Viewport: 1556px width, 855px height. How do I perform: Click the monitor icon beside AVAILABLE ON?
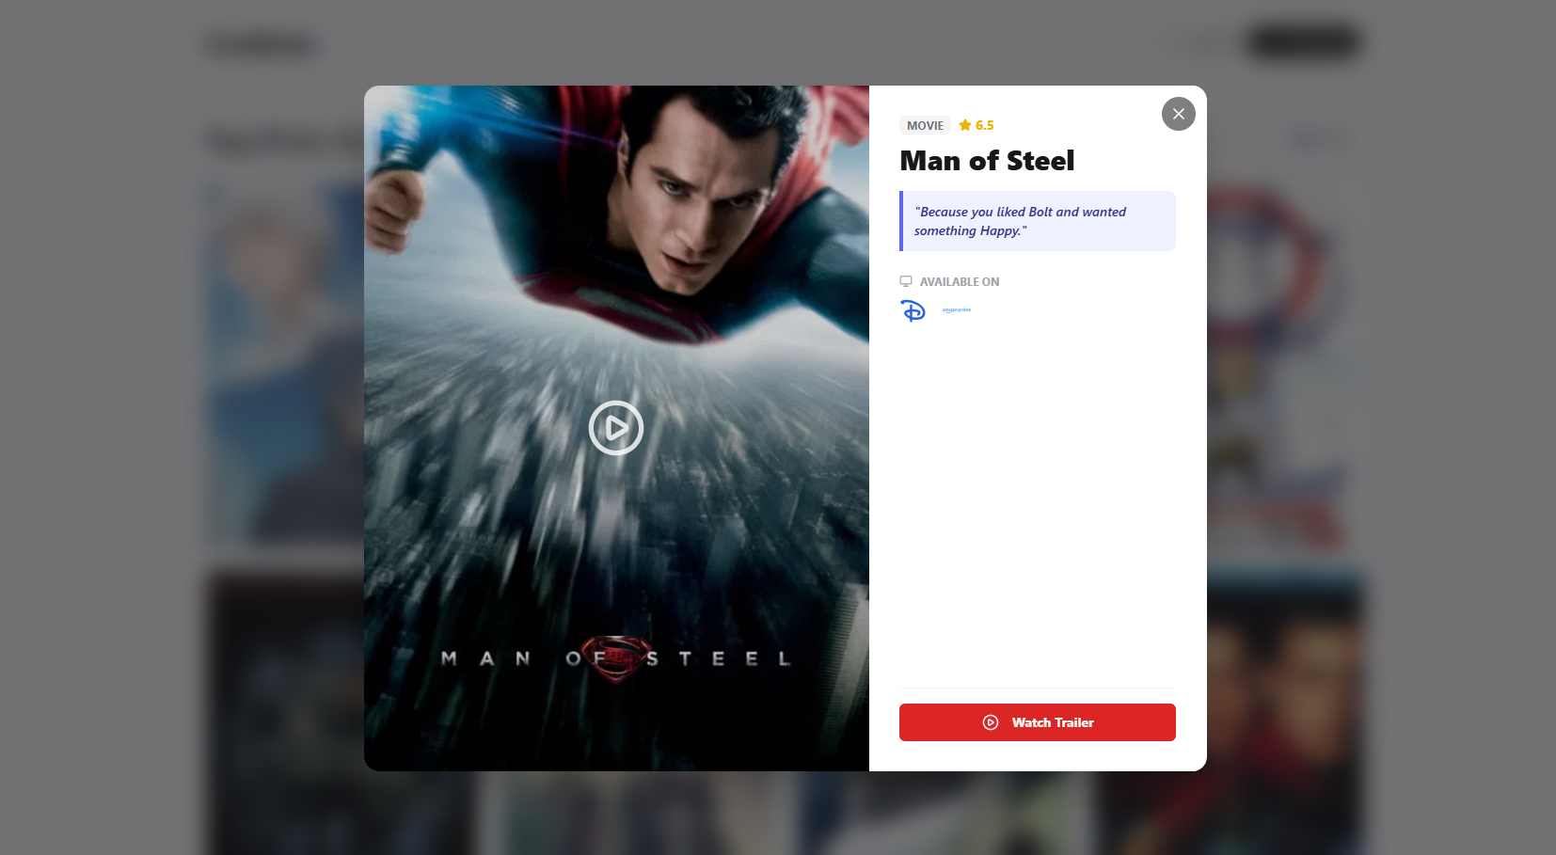click(x=905, y=280)
